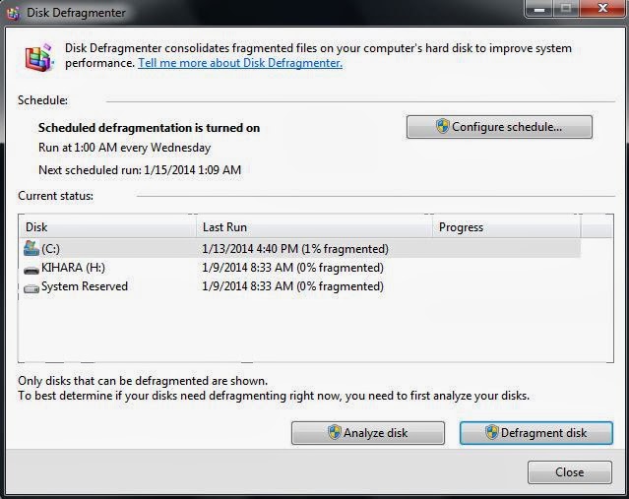Click the System Reserved drive icon
Screen dimensions: 629x499
pyautogui.click(x=31, y=288)
